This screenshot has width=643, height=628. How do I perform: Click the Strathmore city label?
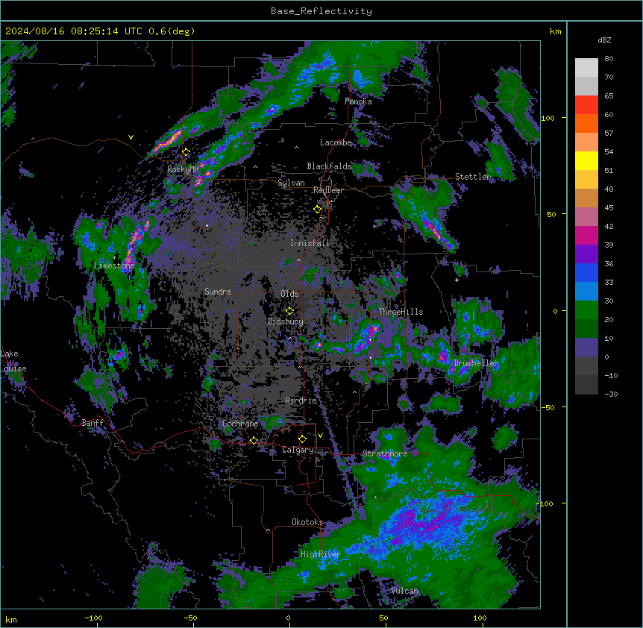385,453
